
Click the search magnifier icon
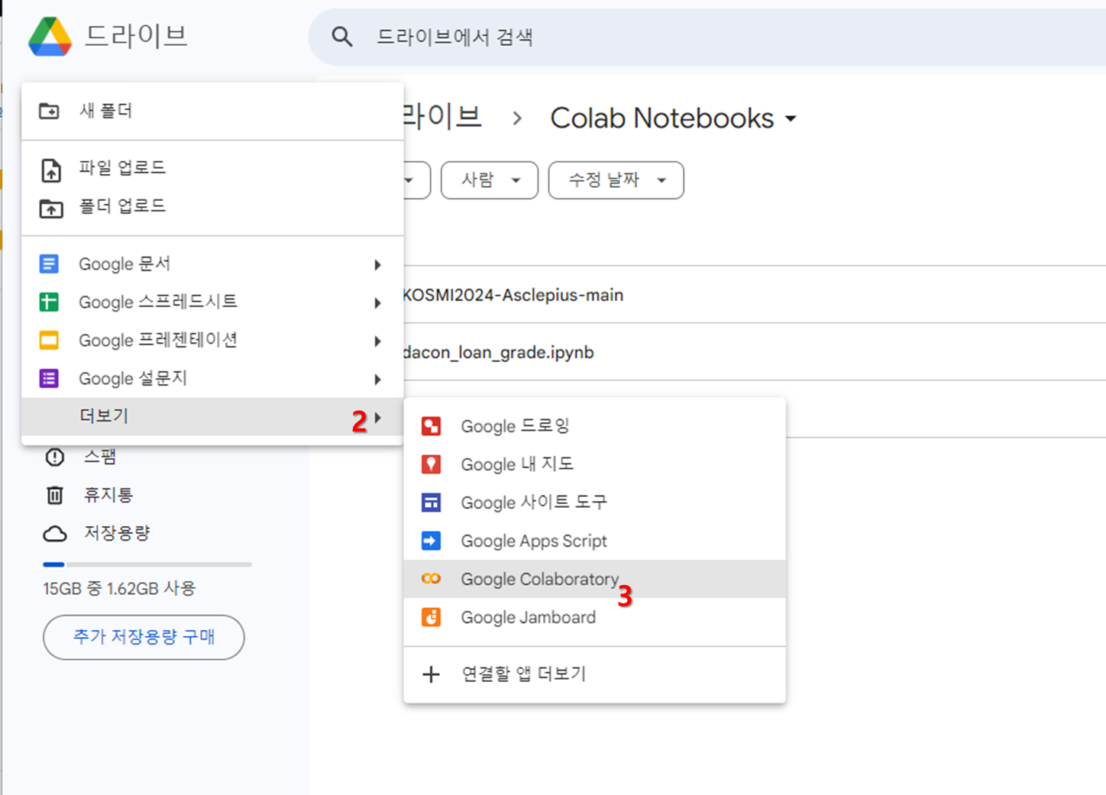342,37
